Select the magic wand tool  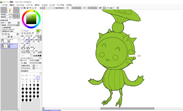click(27, 31)
